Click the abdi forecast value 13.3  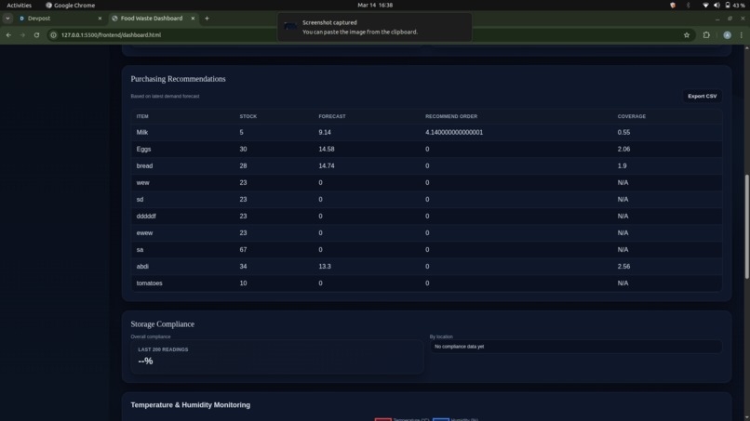(325, 266)
